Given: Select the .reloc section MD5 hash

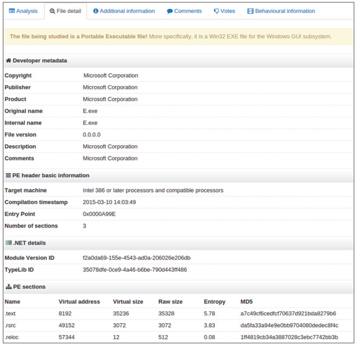Looking at the screenshot, I should (x=290, y=337).
